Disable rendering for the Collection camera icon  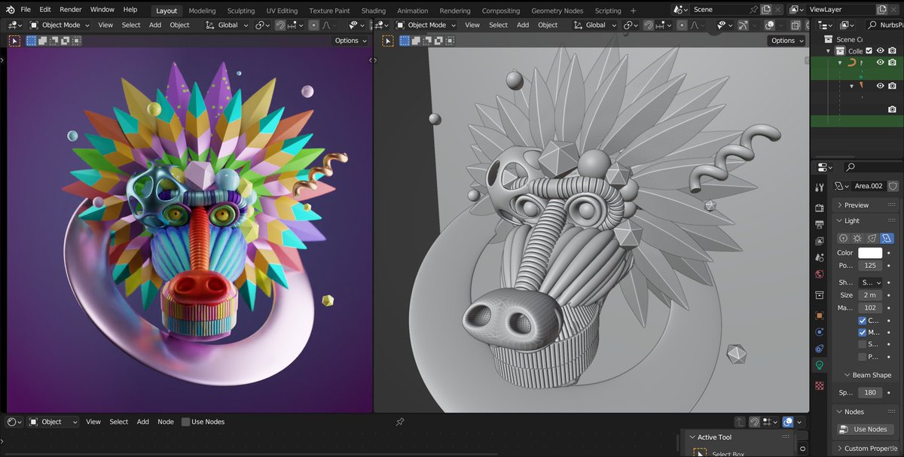point(893,51)
